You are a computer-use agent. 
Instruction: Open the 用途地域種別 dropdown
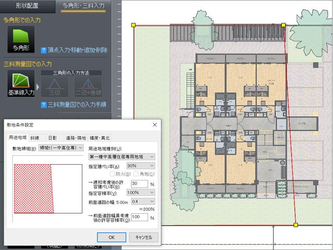point(122,157)
